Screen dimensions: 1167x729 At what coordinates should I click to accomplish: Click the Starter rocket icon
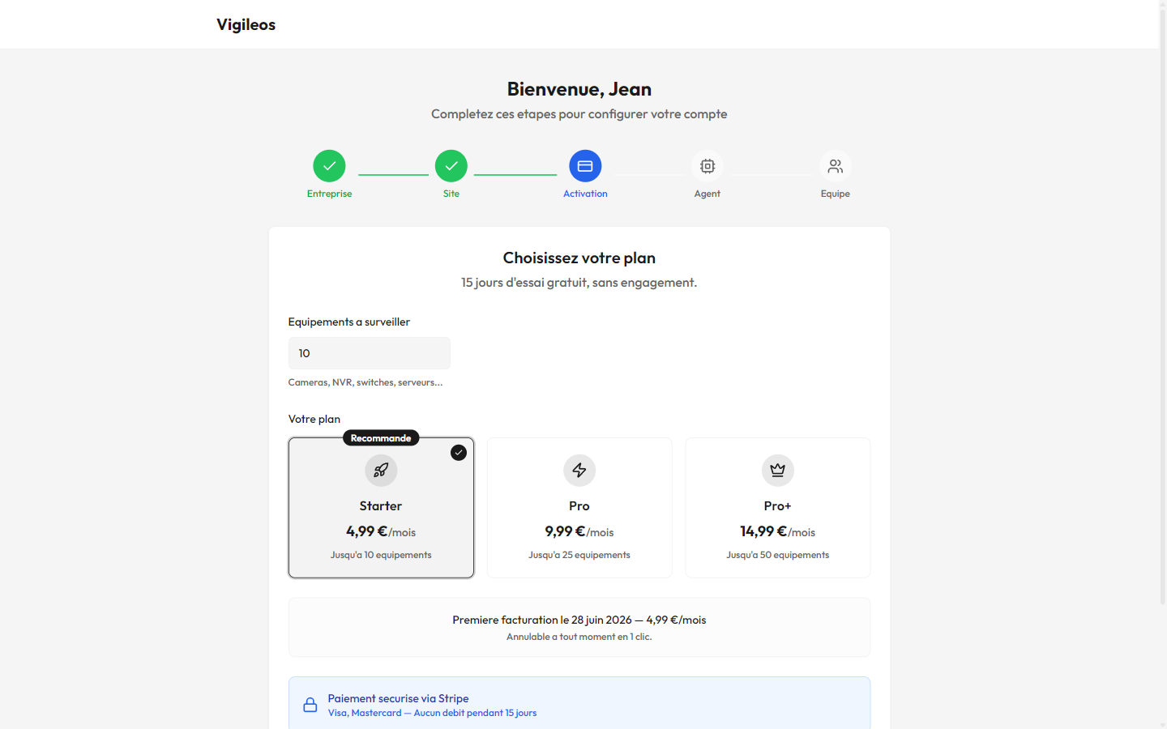(x=381, y=470)
